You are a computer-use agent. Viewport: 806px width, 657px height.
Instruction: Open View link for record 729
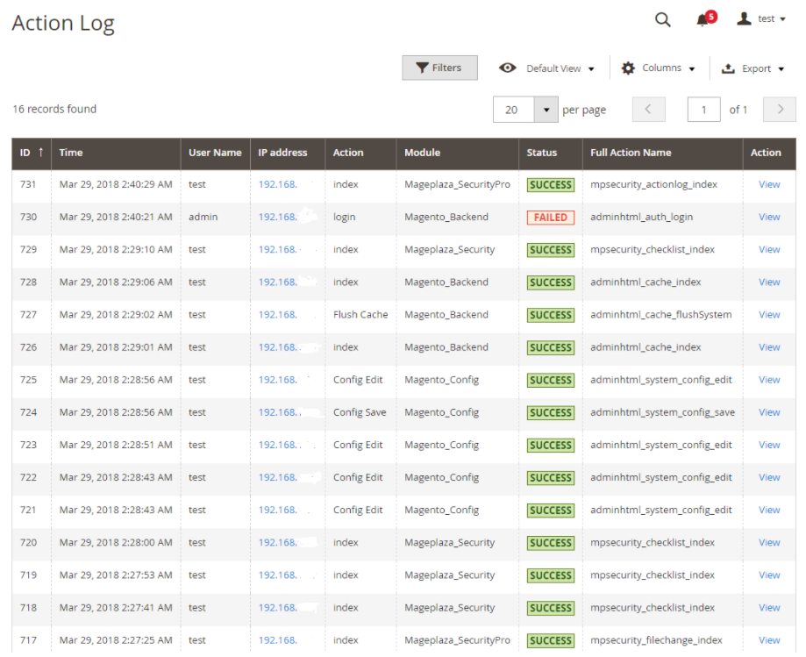(769, 249)
